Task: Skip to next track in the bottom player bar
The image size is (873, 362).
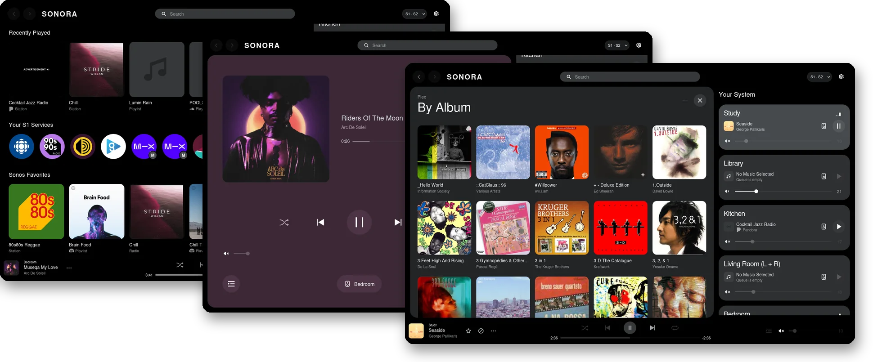Action: 652,328
